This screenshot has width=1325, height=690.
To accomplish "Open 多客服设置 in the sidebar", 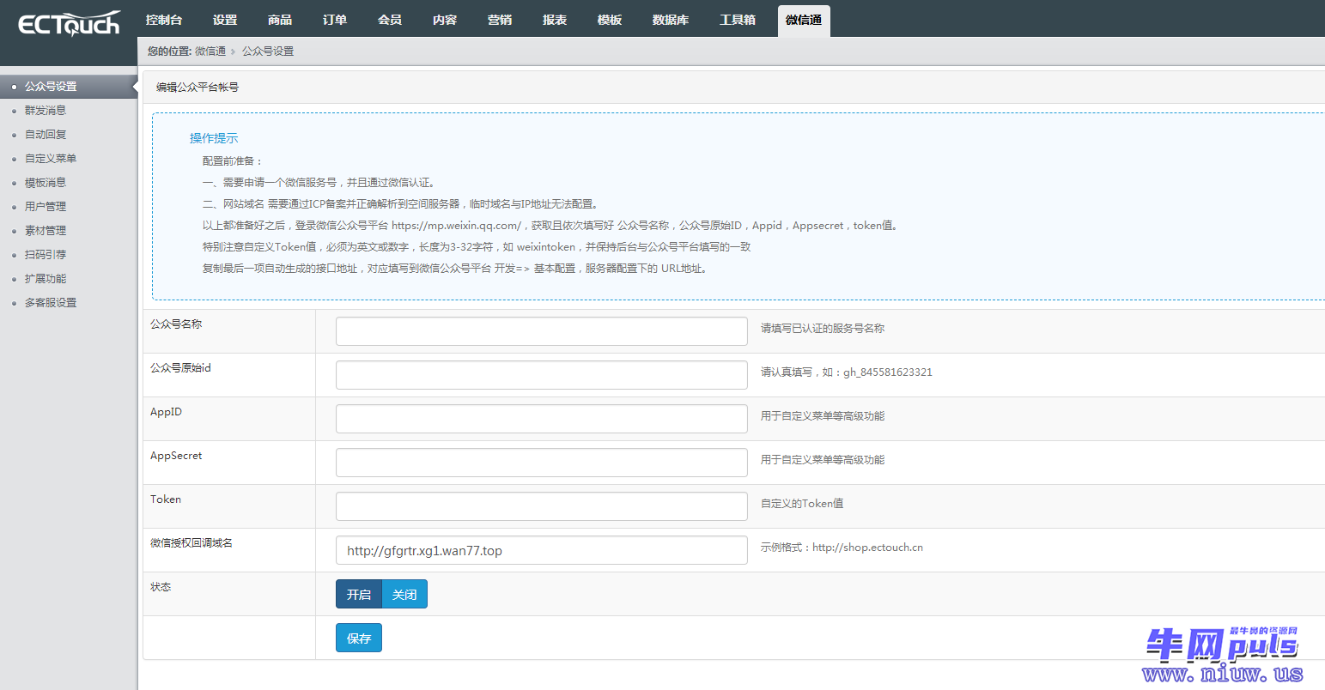I will 51,303.
